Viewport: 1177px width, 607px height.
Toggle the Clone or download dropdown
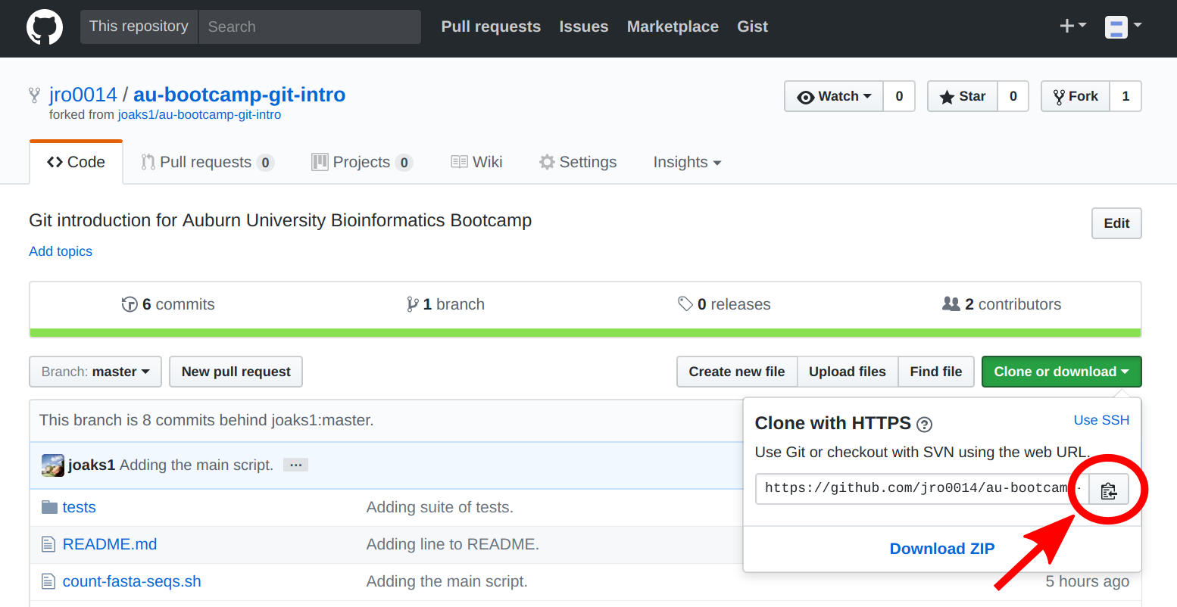coord(1060,372)
